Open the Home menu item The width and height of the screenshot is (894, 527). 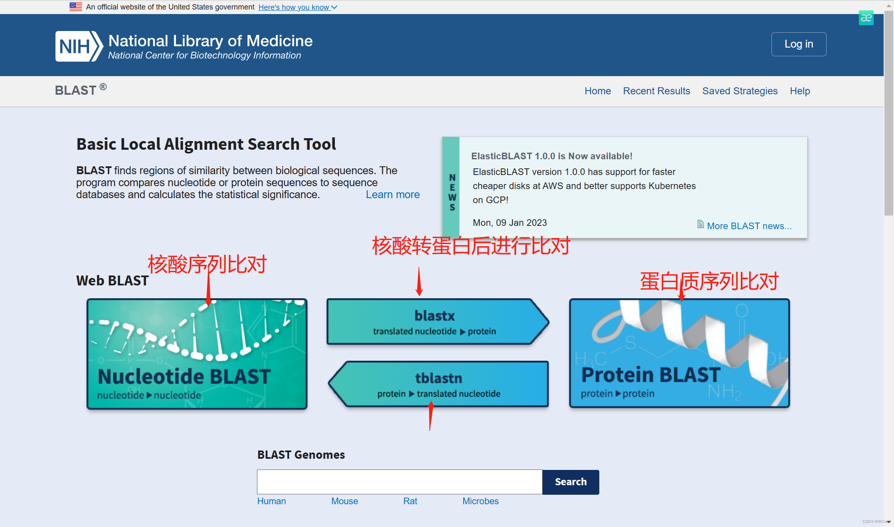click(597, 91)
